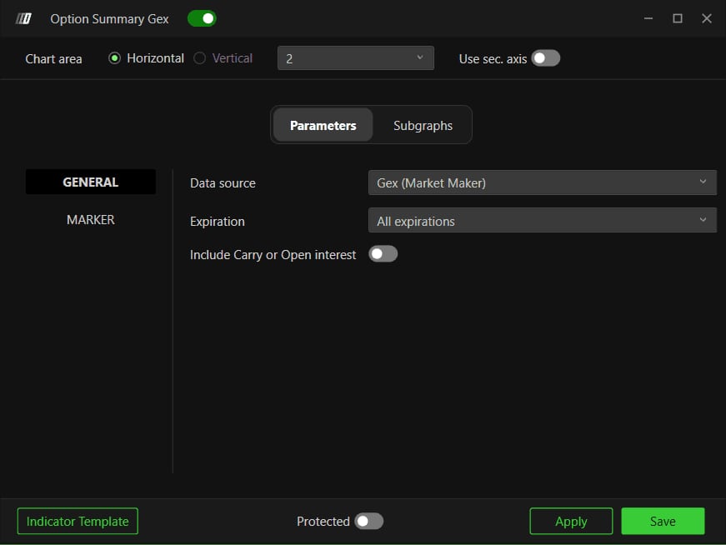
Task: Minimize the settings window
Action: coord(648,18)
